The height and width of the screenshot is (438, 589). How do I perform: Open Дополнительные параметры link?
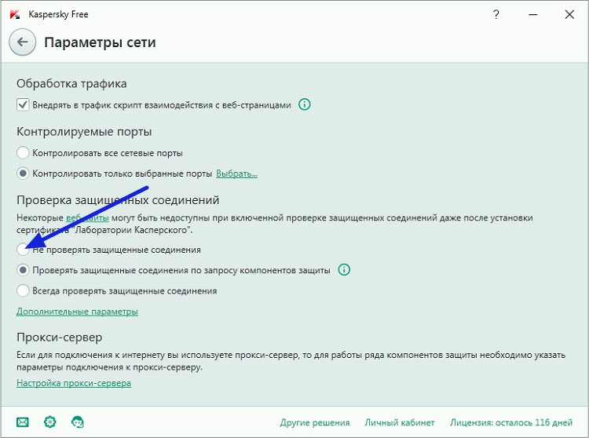point(77,312)
